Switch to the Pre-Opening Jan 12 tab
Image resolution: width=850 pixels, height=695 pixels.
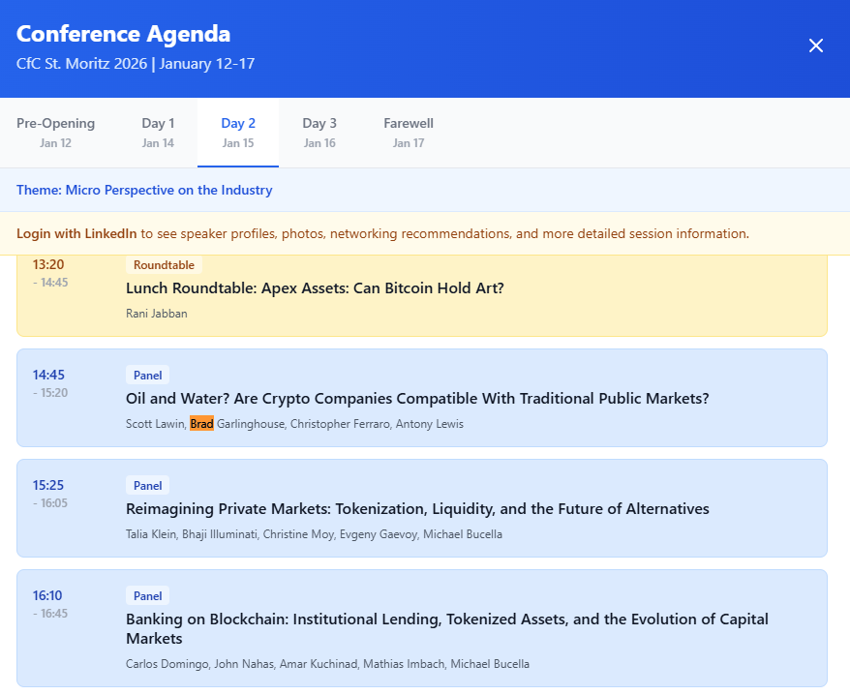pyautogui.click(x=55, y=133)
